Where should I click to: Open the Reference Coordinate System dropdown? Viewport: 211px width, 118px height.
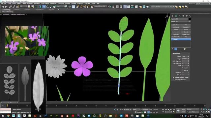pyautogui.click(x=60, y=6)
